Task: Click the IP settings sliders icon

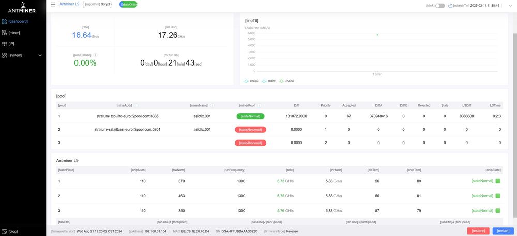Action: (4, 44)
